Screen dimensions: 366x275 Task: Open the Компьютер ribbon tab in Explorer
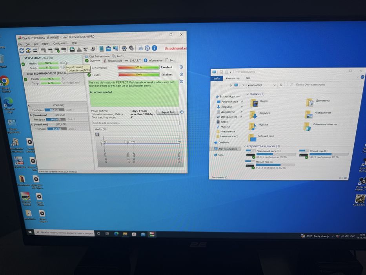tap(233, 78)
